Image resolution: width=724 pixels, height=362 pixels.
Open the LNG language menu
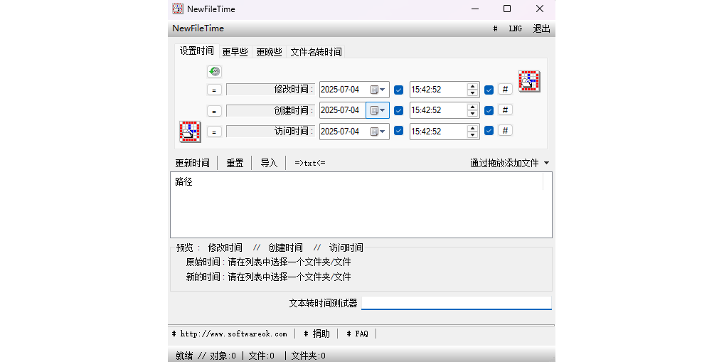pyautogui.click(x=516, y=28)
